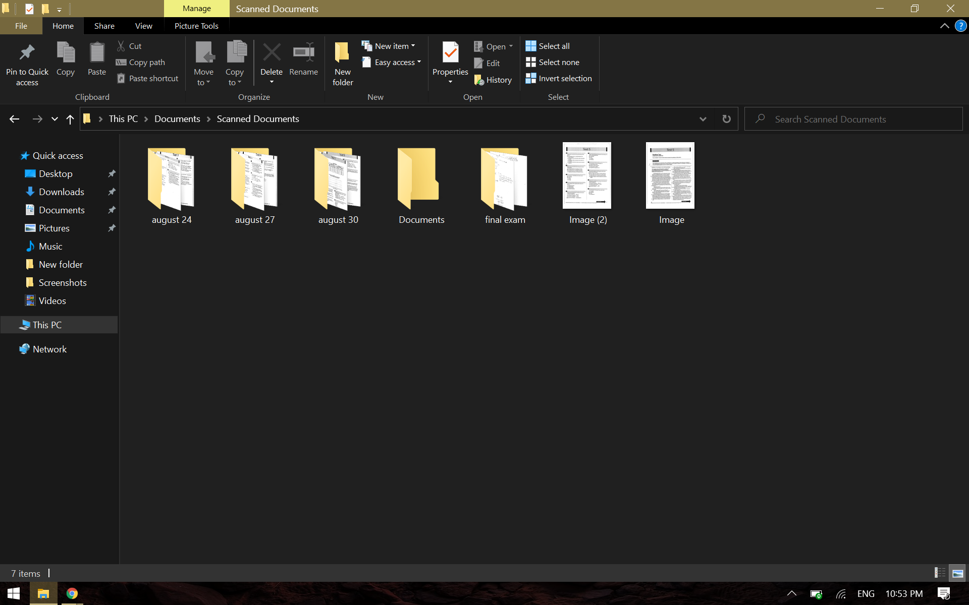Click the Search Scanned Documents field
Image resolution: width=969 pixels, height=605 pixels.
pyautogui.click(x=853, y=119)
